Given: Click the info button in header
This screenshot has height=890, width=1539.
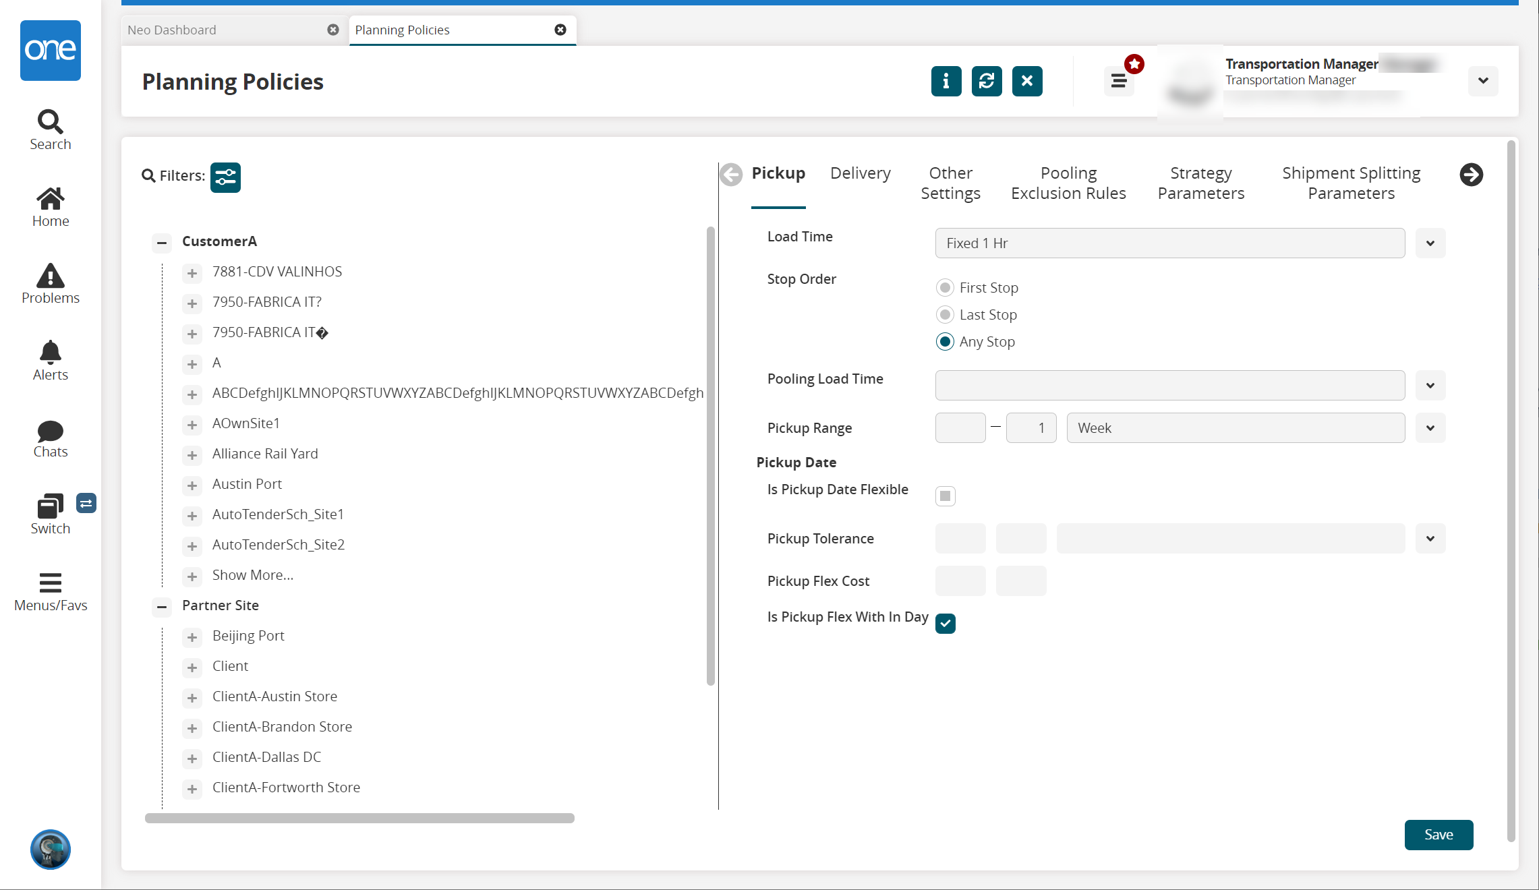Looking at the screenshot, I should (946, 82).
